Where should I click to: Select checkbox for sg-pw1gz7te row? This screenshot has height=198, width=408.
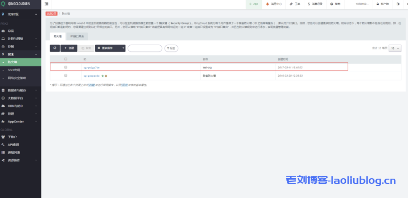pos(66,67)
